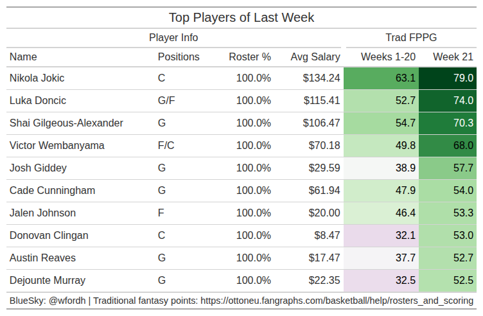Image resolution: width=483 pixels, height=316 pixels.
Task: Click the Player Info group header
Action: [173, 38]
